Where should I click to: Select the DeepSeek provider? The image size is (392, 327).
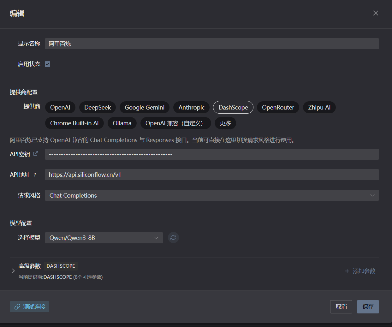coord(98,107)
